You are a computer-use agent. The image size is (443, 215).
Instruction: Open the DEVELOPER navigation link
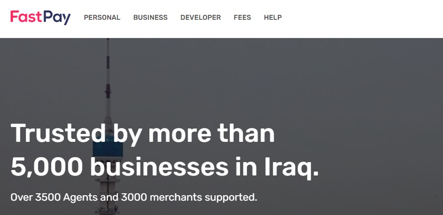click(200, 17)
